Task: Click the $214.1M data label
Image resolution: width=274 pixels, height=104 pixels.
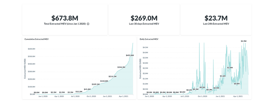Action: pyautogui.click(x=113, y=76)
